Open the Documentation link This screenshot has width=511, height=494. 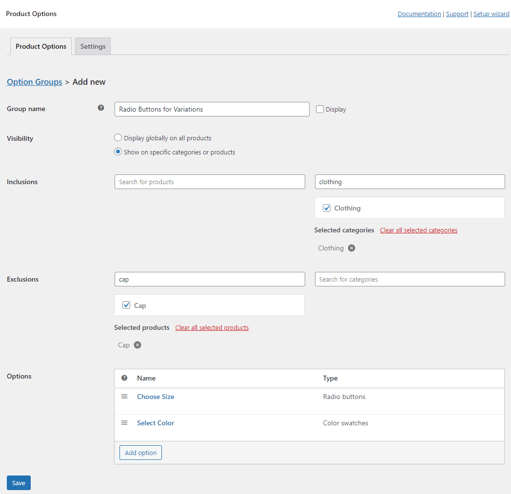419,14
